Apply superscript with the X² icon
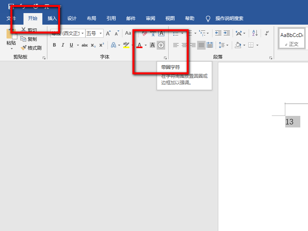 (x=102, y=45)
